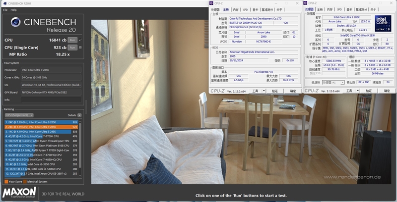The image size is (397, 202).
Task: Open the Help menu in Cinebench
Action: point(13,10)
